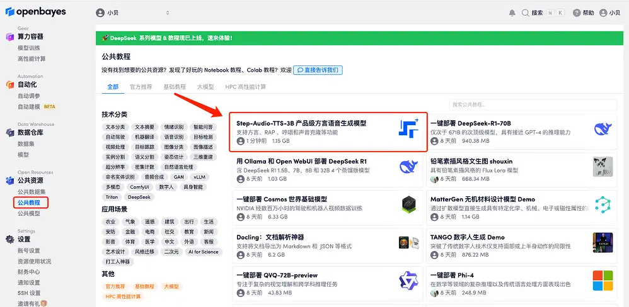Click the DeepSeek-R1-70B whale logo
Viewport: 629px width, 307px height.
(x=603, y=128)
